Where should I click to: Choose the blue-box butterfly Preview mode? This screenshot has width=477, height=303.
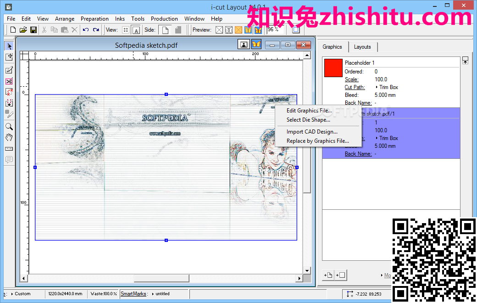coord(248,30)
